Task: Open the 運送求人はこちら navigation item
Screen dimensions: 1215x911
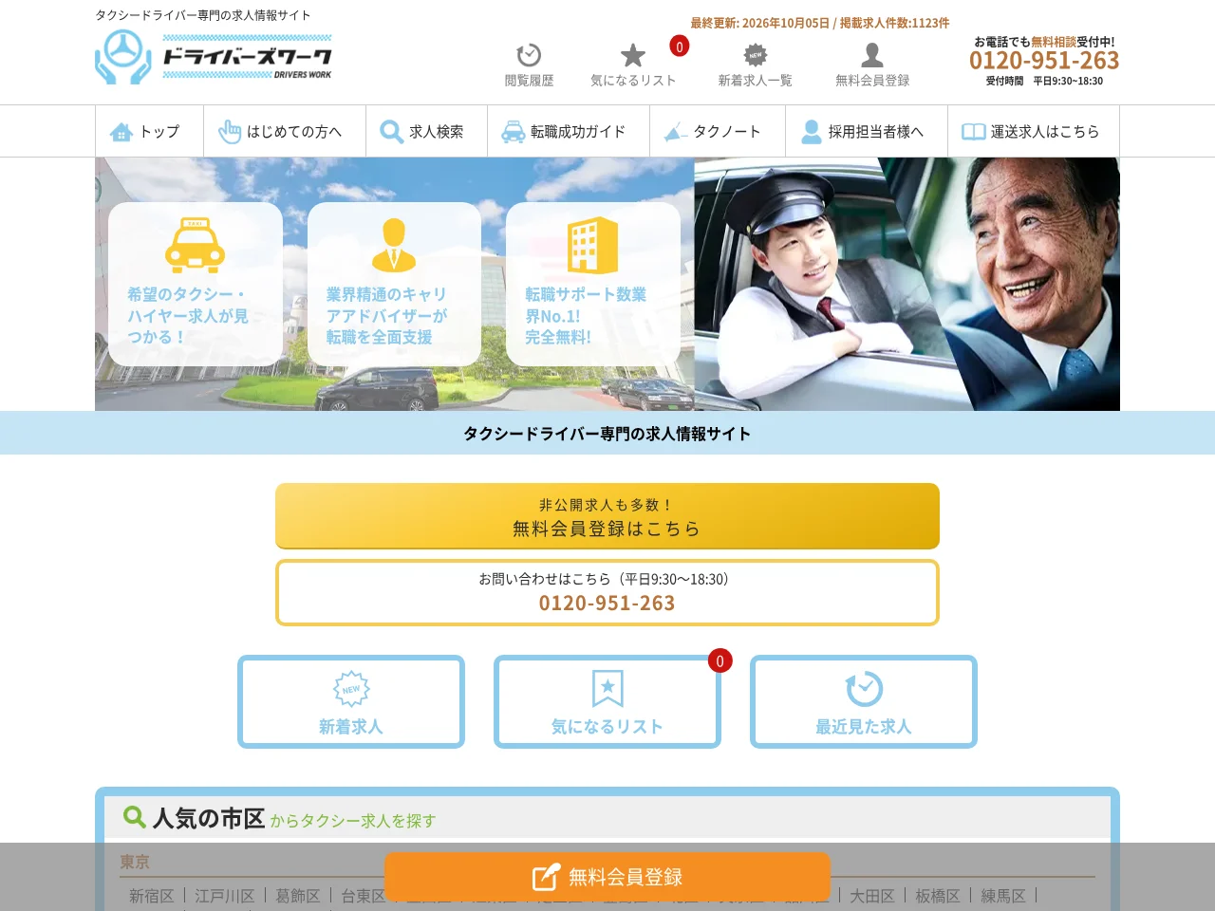Action: [1034, 131]
